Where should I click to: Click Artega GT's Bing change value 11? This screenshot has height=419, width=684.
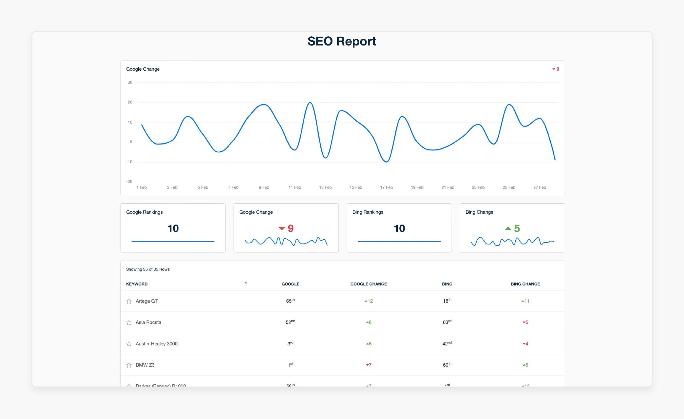525,301
